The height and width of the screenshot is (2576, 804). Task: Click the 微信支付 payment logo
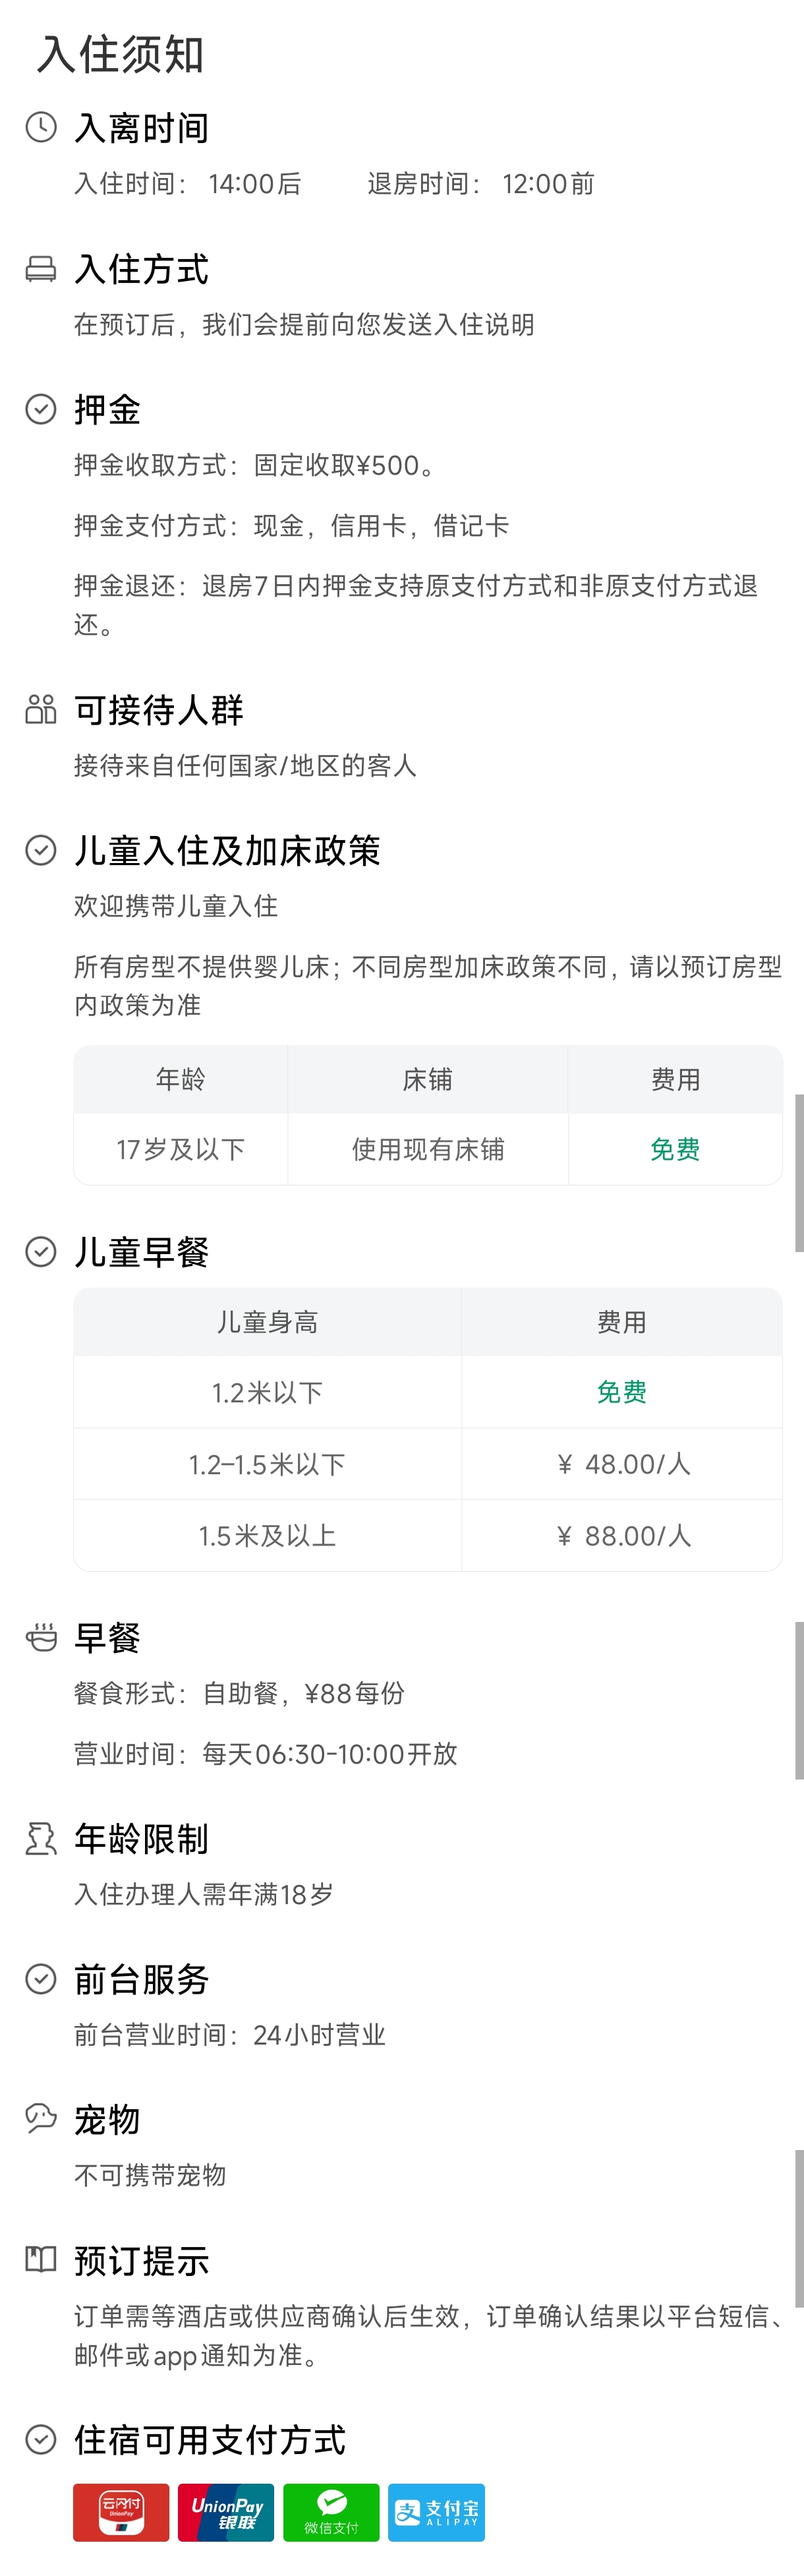(x=331, y=2512)
